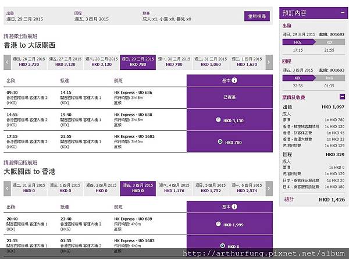Screen dimensions: 349x259
Task: Select the HKD 3,130 fare for UO 688
Action: [218, 119]
